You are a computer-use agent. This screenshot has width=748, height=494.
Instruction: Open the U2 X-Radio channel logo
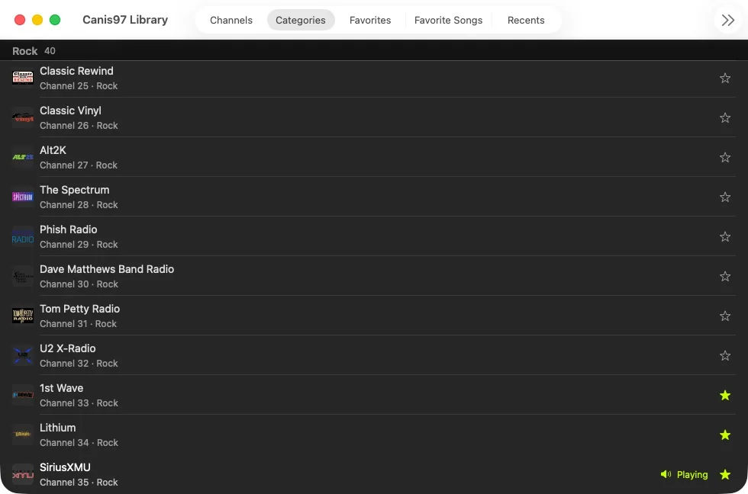pos(22,355)
